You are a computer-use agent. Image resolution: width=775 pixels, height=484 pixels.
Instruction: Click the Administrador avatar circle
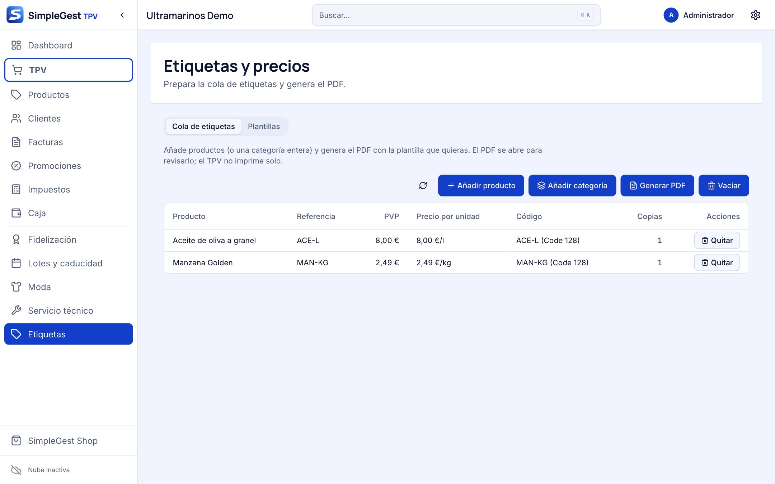pos(671,15)
